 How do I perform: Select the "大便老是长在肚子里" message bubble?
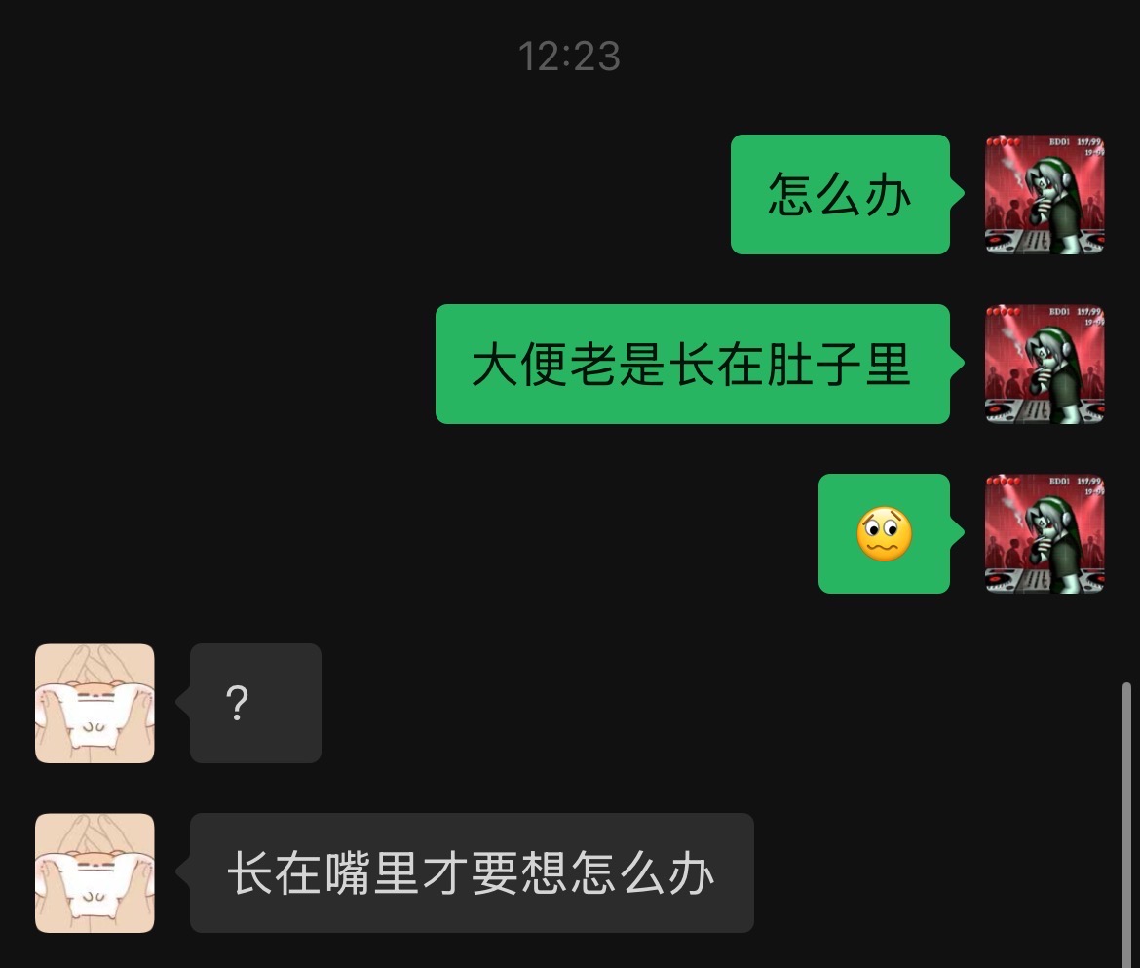pyautogui.click(x=693, y=364)
